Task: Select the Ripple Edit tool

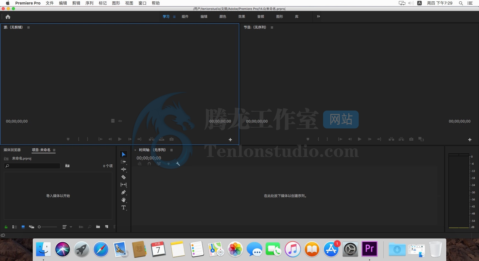Action: [x=124, y=169]
